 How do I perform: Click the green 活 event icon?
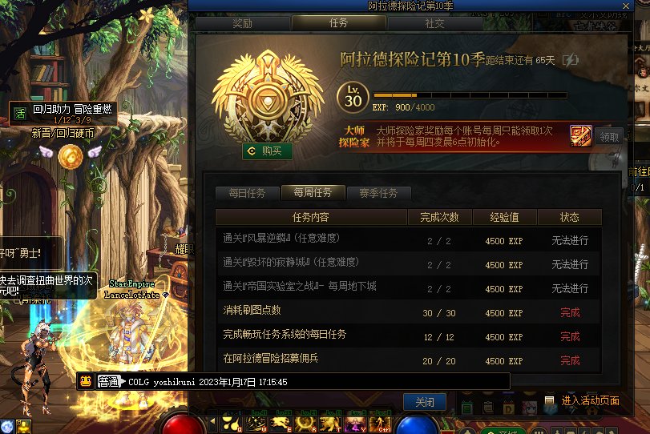20,114
